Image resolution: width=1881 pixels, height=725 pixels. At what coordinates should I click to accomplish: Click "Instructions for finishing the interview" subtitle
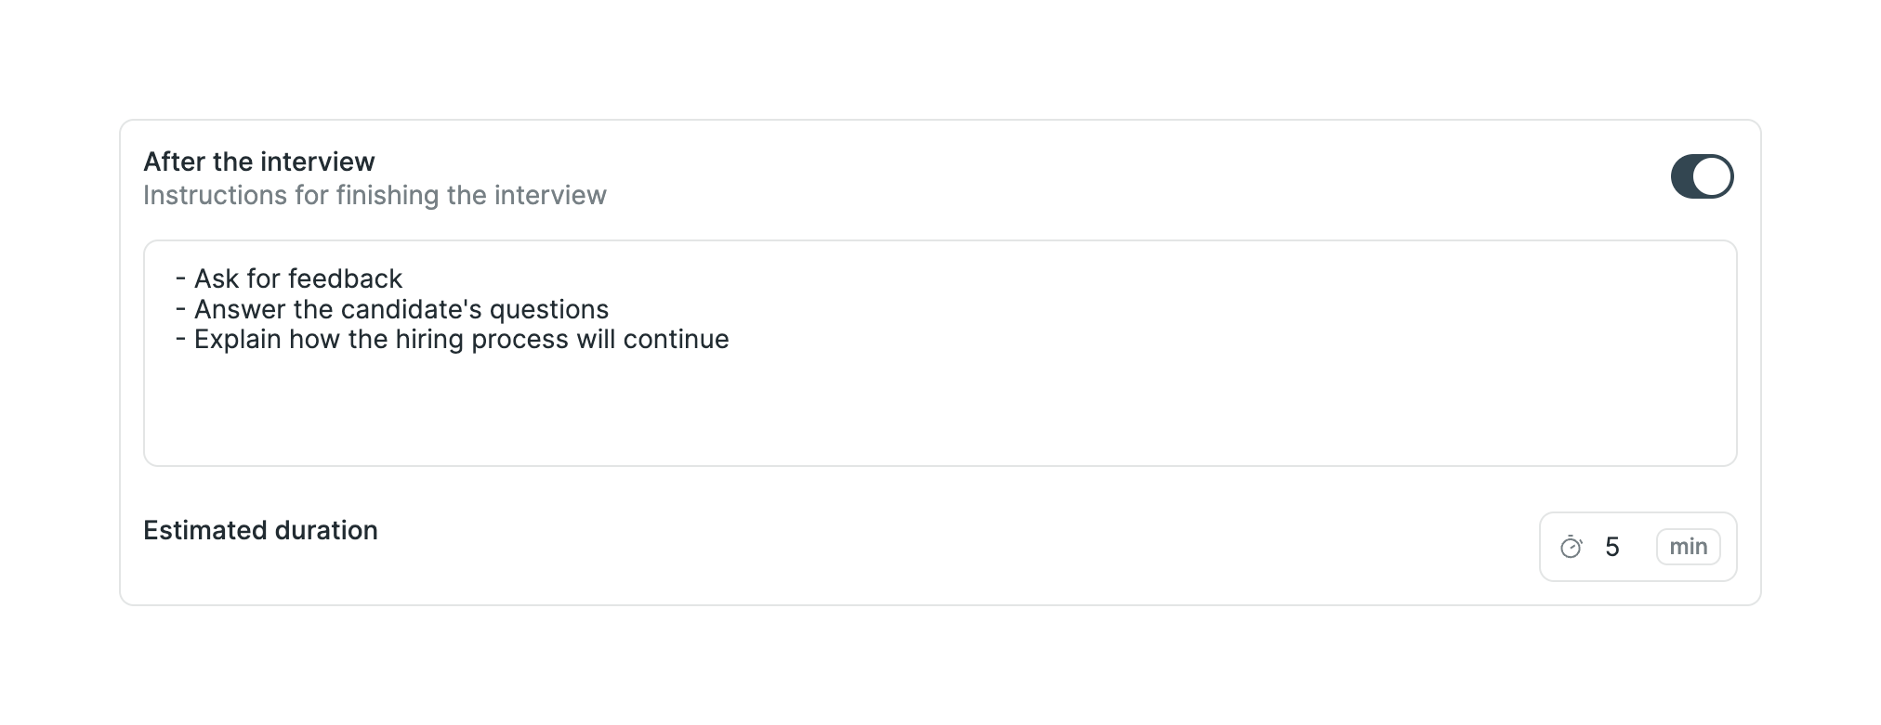(375, 195)
